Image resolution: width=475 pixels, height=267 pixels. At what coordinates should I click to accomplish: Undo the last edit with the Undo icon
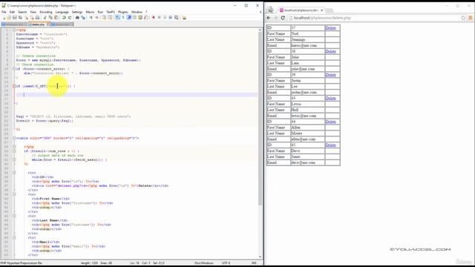tap(64, 18)
